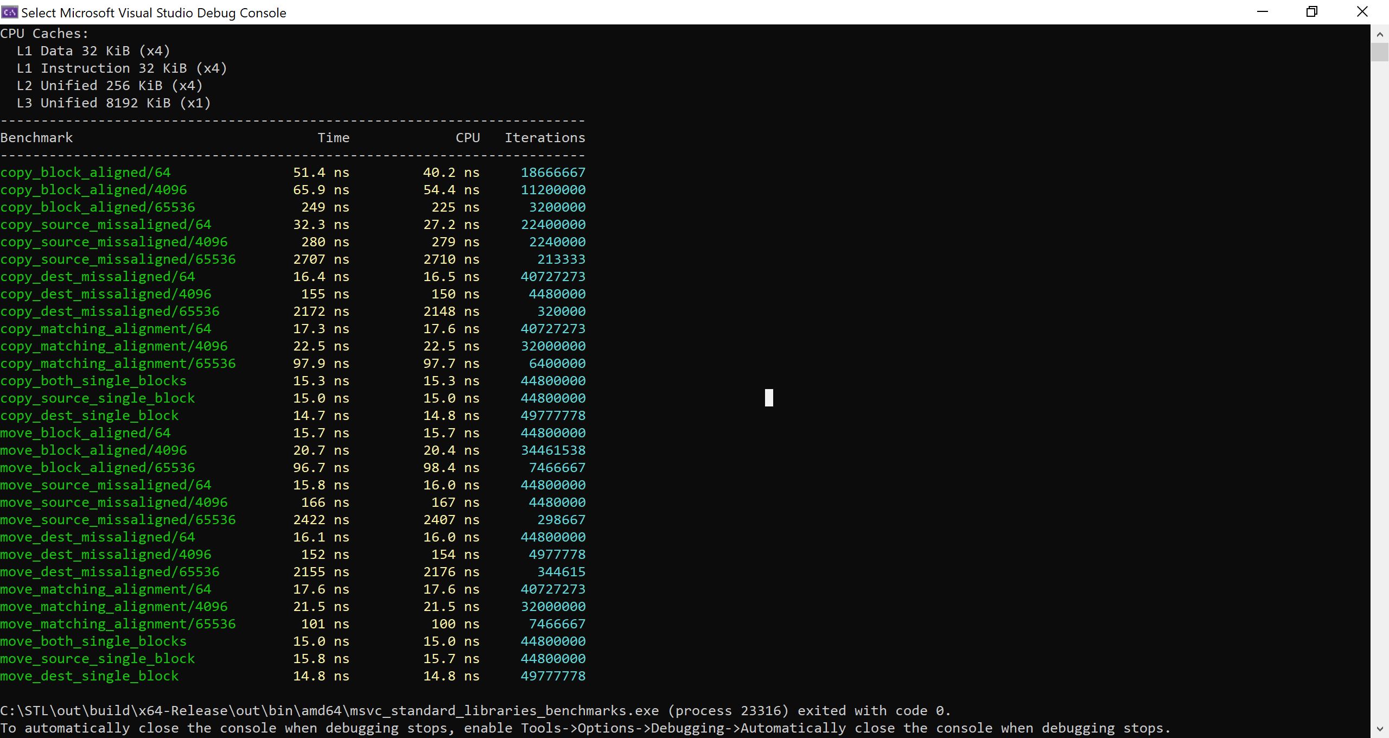Click the console app icon in title bar

coord(10,12)
